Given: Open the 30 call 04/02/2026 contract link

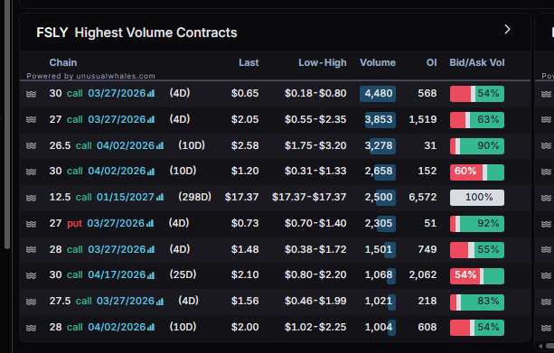Looking at the screenshot, I should (x=98, y=171).
